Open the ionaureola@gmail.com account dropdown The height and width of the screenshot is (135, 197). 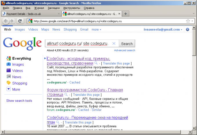point(163,29)
